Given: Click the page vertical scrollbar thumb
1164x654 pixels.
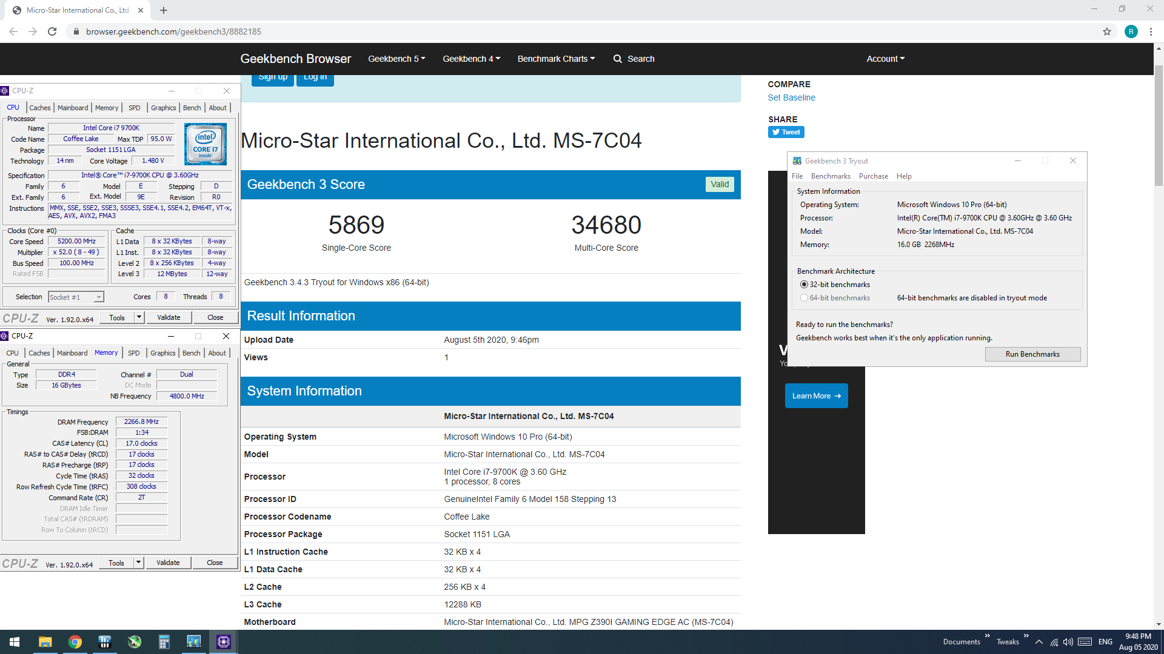Looking at the screenshot, I should point(1159,125).
